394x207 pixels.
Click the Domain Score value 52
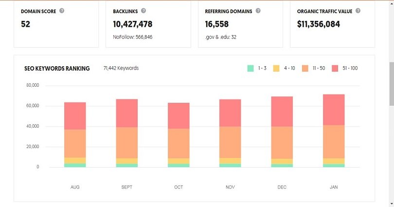coord(25,24)
